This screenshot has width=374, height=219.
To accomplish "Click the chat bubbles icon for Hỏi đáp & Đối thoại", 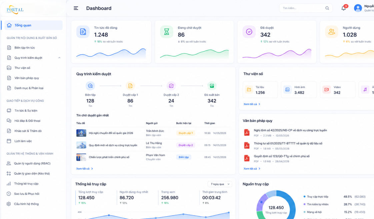I will pyautogui.click(x=9, y=121).
